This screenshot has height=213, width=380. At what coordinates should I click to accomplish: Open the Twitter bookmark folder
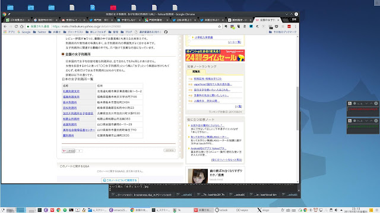(40, 32)
